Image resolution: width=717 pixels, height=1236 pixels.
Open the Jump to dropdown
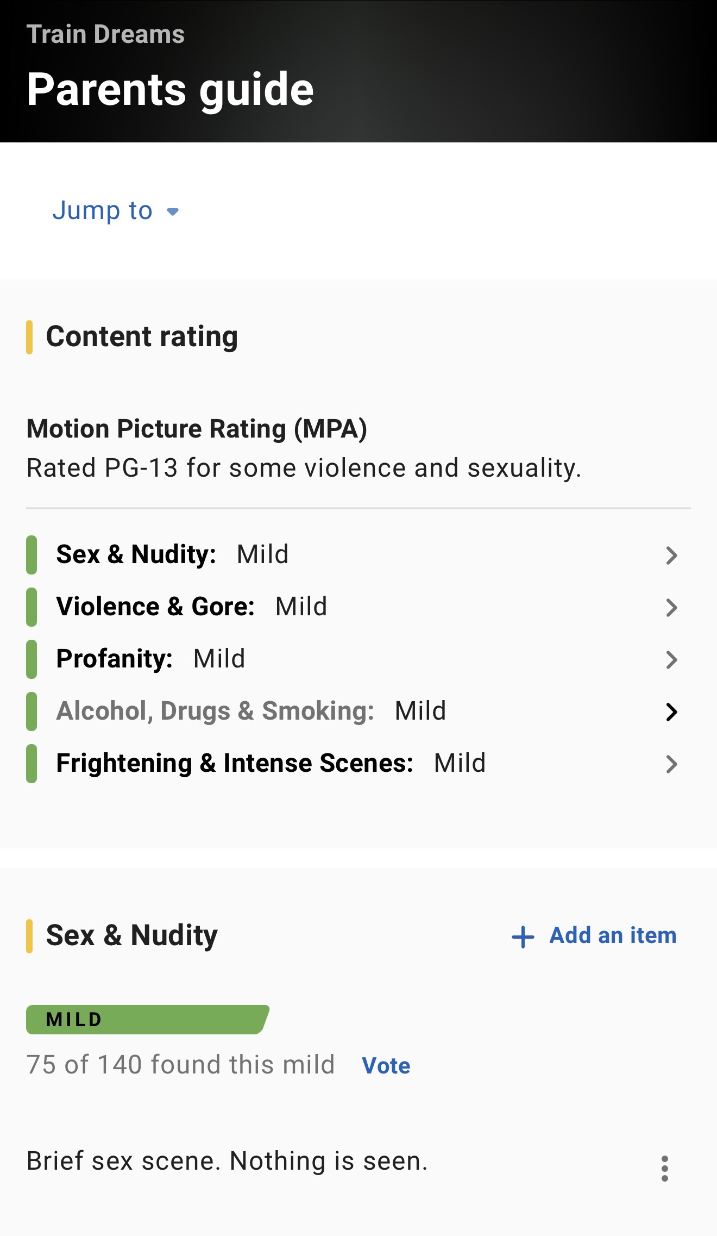coord(102,211)
